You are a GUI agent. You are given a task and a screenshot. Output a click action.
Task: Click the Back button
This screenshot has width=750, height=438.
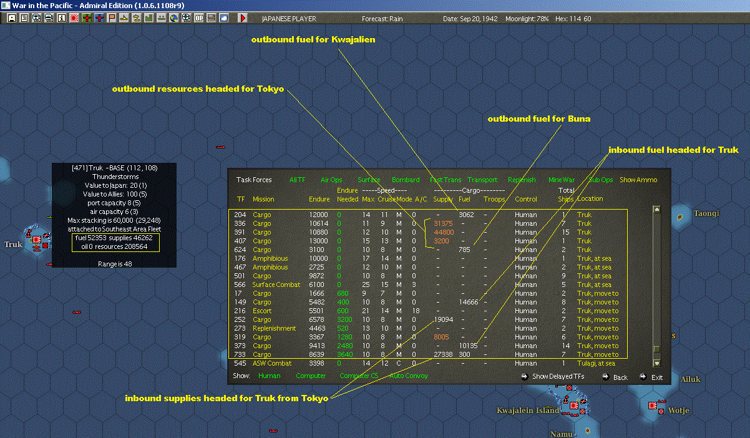(x=615, y=377)
